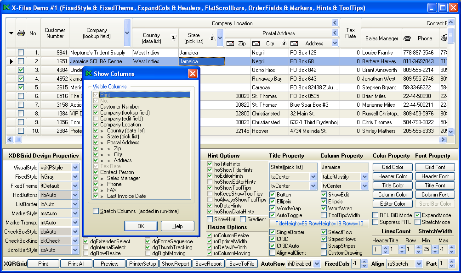Toggle the hoShowToolTips hint option
The image size is (461, 273).
click(210, 188)
